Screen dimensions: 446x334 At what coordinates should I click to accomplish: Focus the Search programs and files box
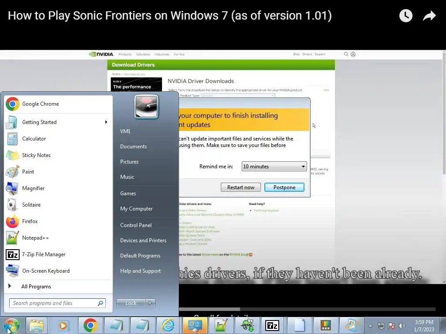coord(57,303)
